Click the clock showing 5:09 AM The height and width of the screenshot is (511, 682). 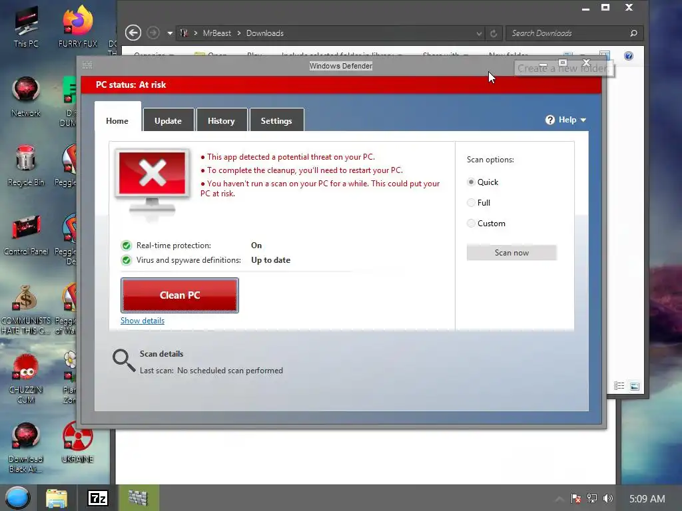[647, 499]
